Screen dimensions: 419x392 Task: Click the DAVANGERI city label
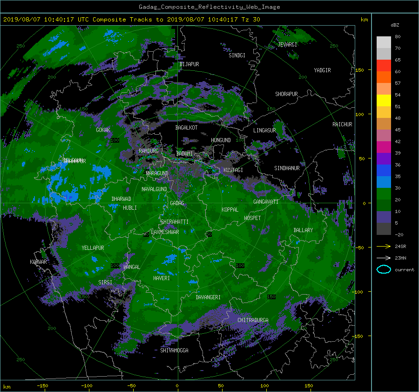tap(208, 297)
